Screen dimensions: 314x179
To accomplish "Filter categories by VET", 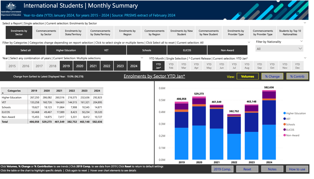I will click(x=106, y=50).
